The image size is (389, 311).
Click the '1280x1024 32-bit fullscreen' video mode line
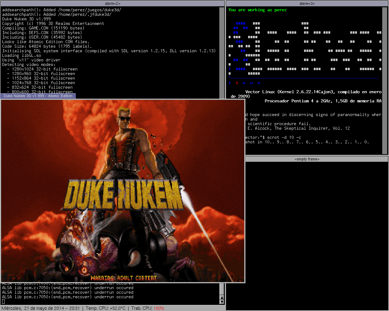[x=42, y=69]
